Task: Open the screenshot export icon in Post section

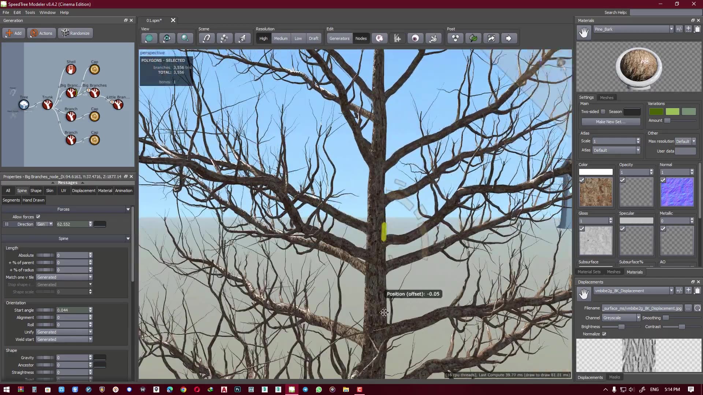Action: coord(491,38)
